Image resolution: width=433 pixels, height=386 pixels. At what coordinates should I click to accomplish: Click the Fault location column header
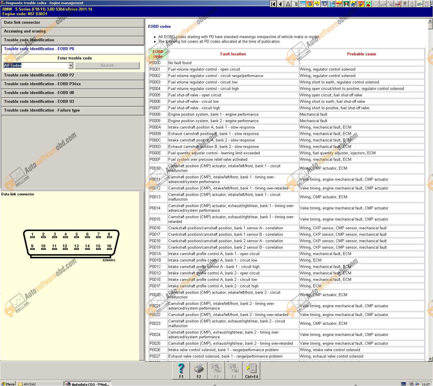click(x=233, y=54)
